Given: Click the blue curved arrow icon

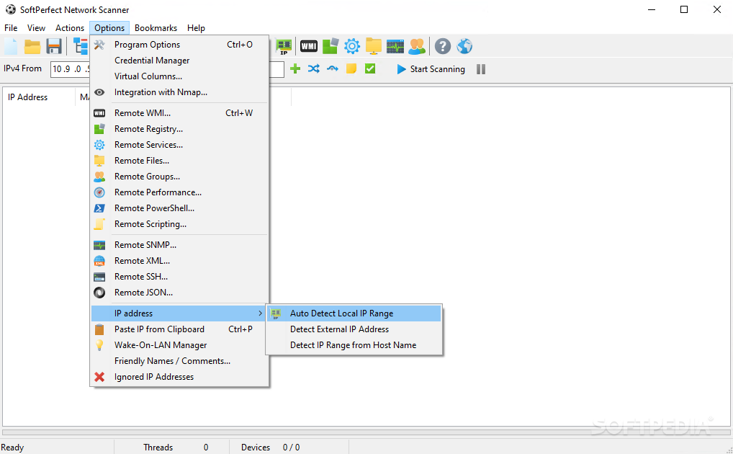Looking at the screenshot, I should [x=333, y=68].
